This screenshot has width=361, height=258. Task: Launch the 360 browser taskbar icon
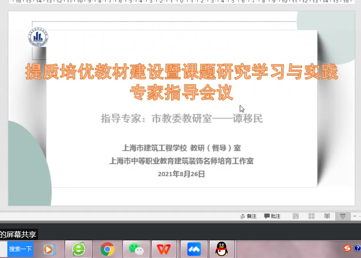79,249
